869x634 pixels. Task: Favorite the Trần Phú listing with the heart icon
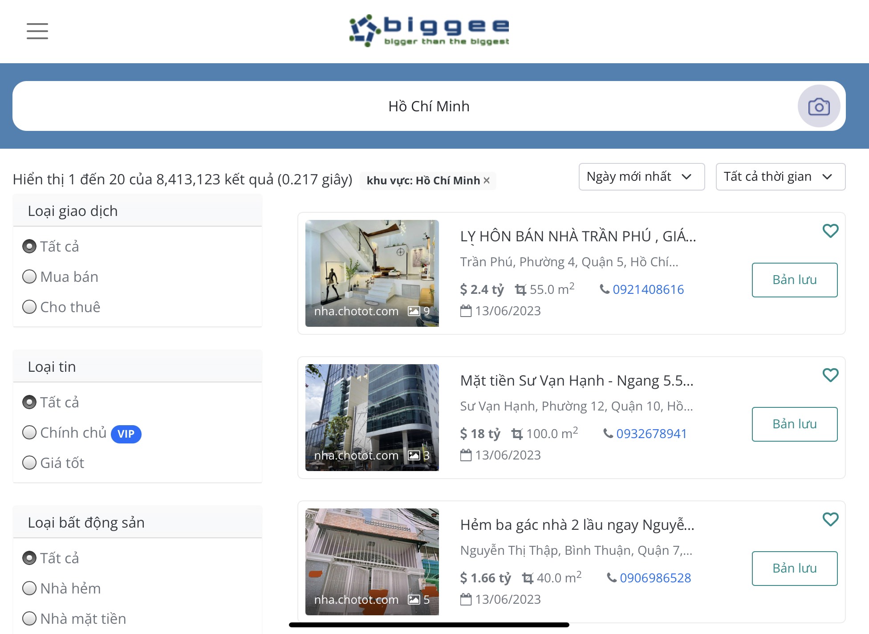click(x=830, y=231)
